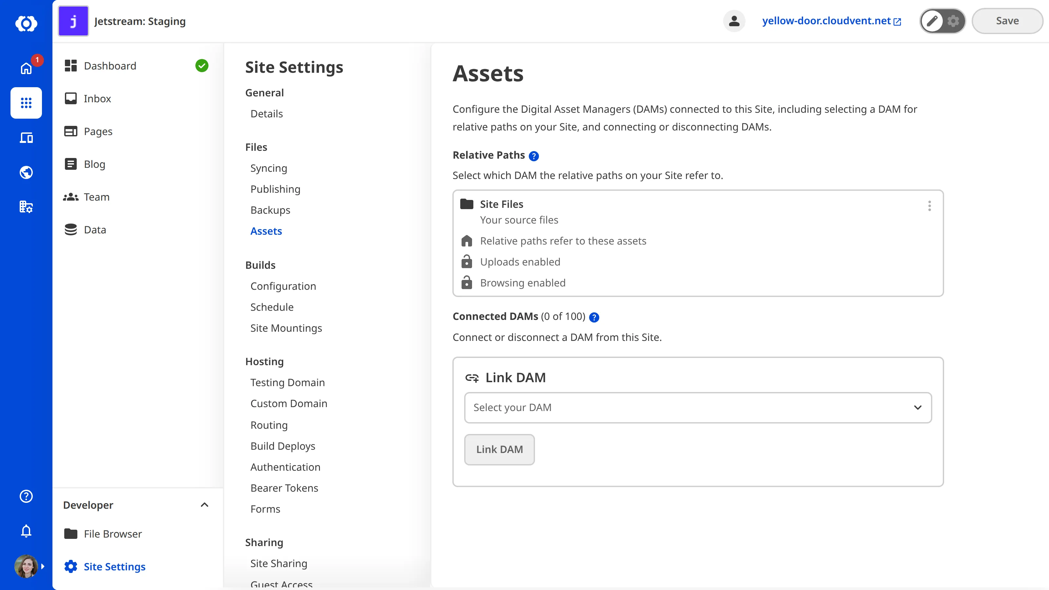The height and width of the screenshot is (590, 1049).
Task: Open Site Mountings settings
Action: (x=286, y=328)
